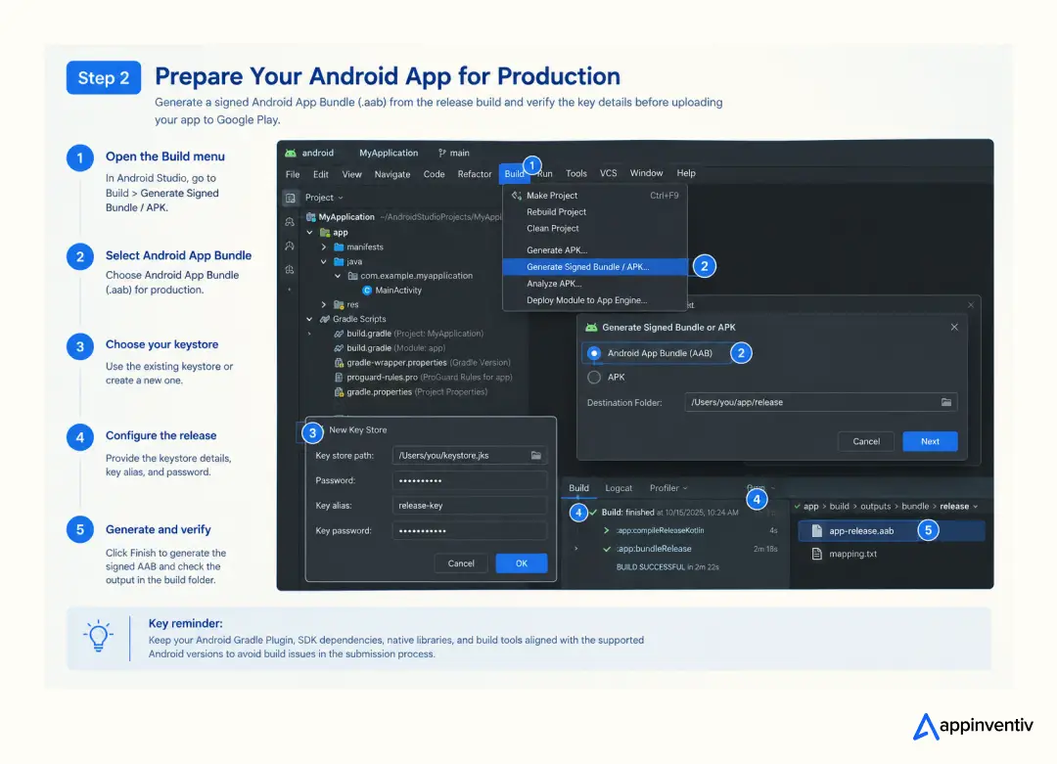
Task: Click the gradle-wrapper.properties file icon
Action: [339, 363]
